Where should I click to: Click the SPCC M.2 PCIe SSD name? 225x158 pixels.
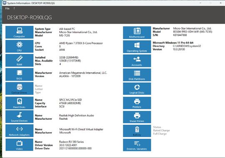coord(70,100)
